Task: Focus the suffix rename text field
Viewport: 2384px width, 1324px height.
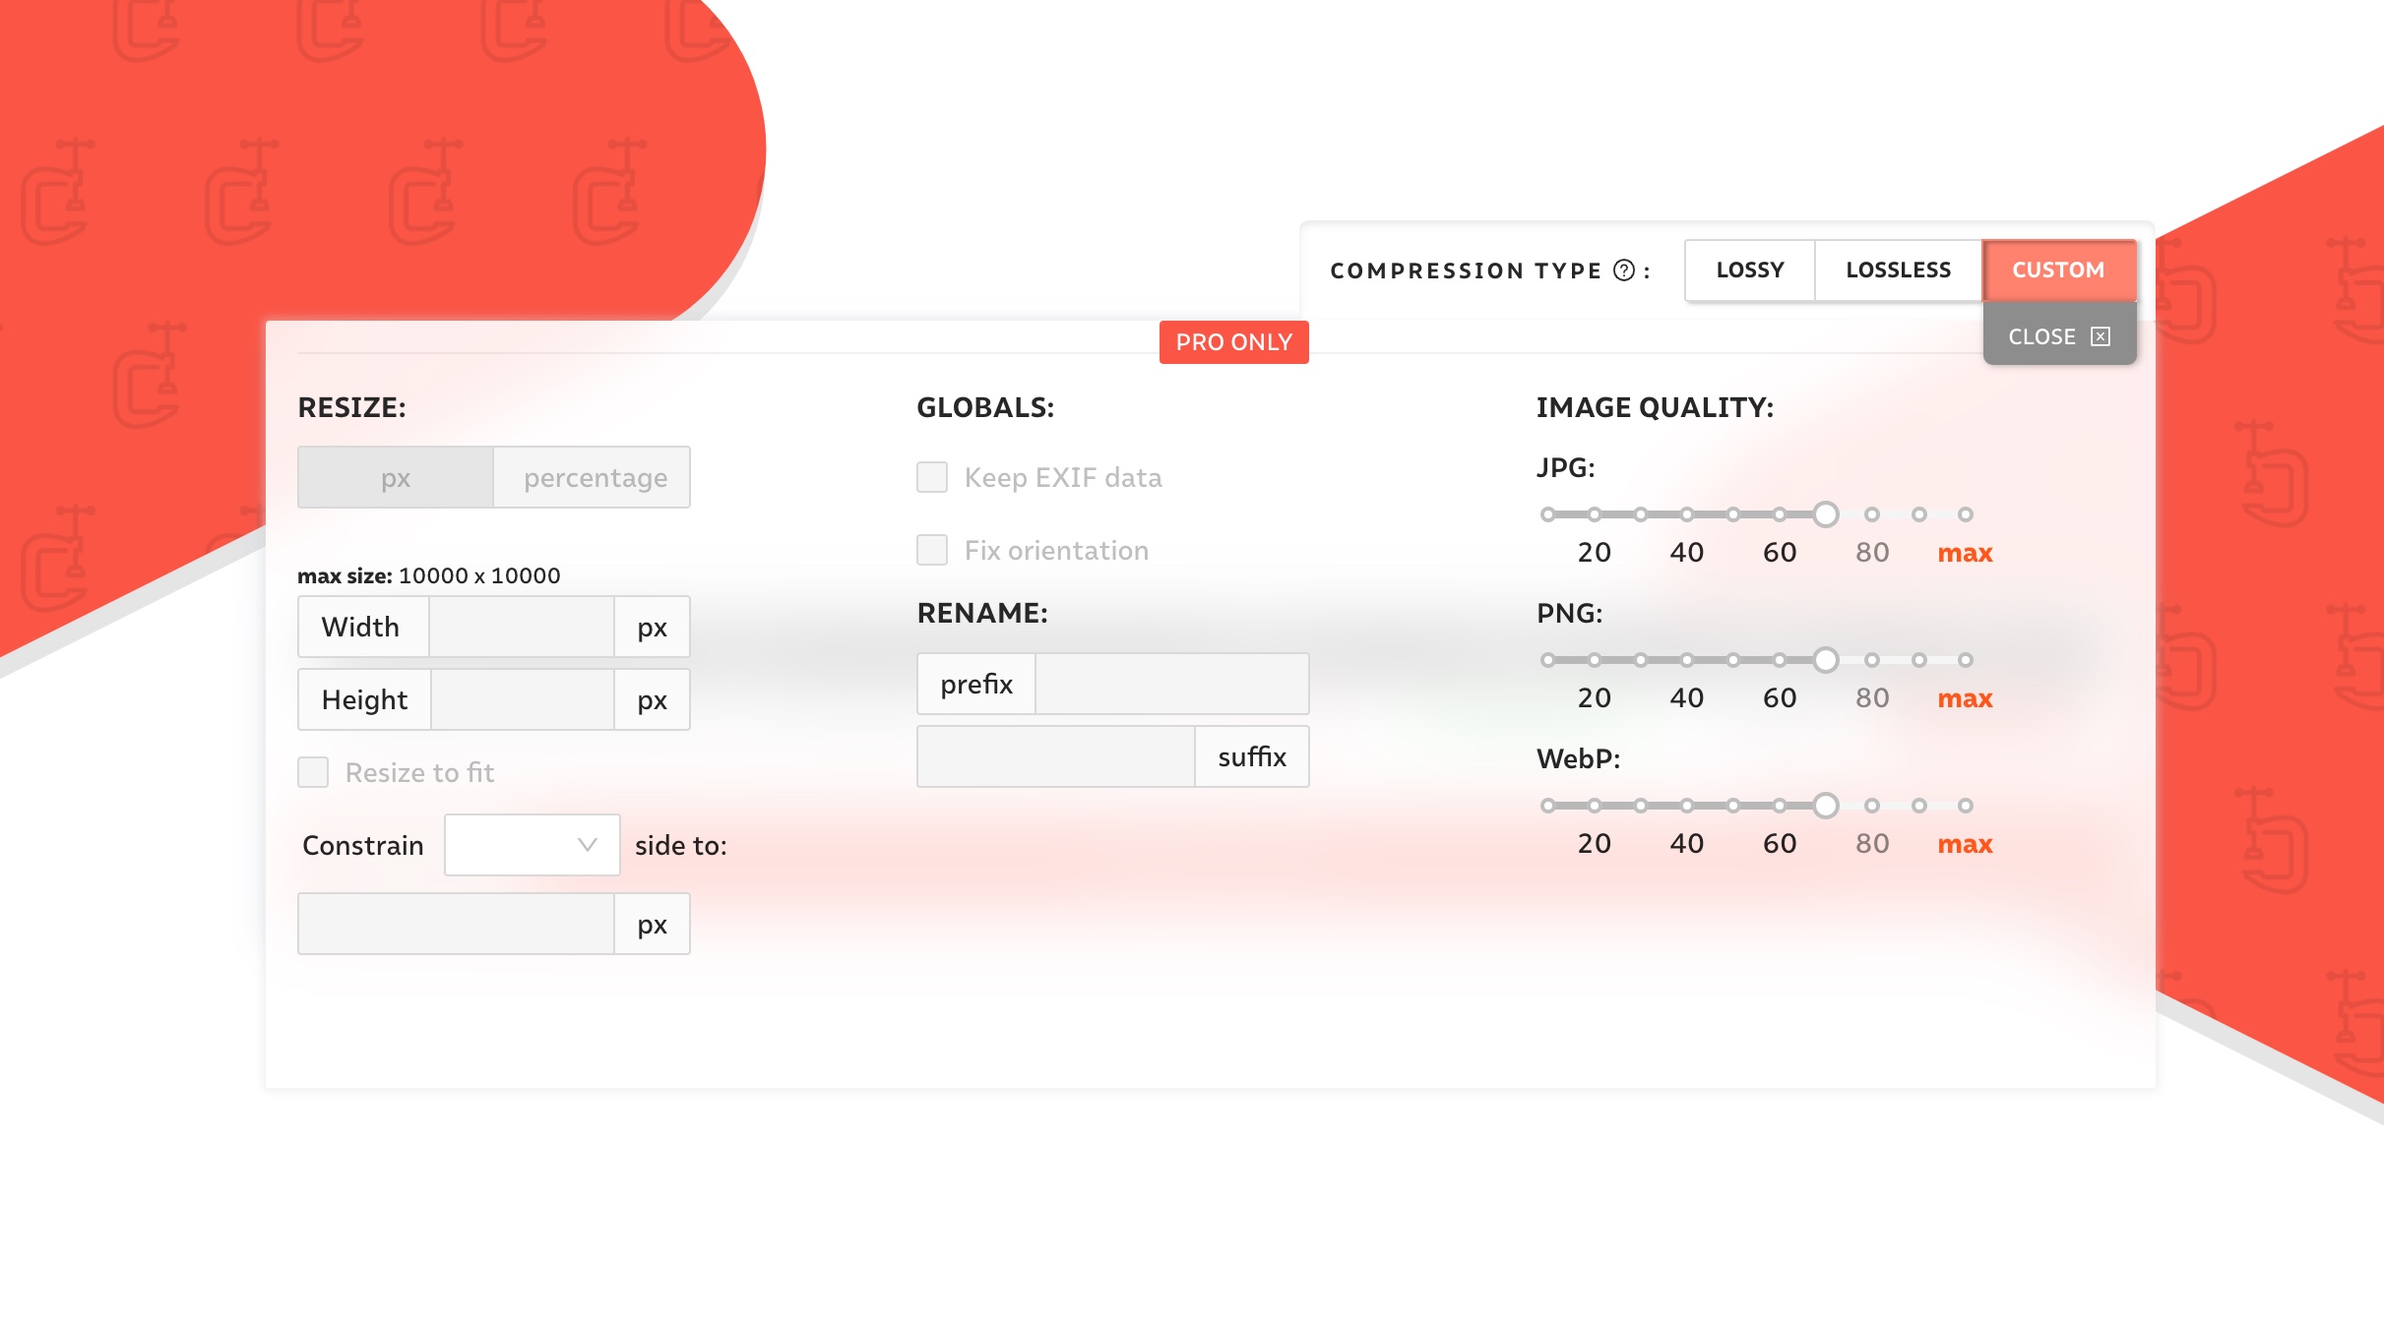Action: click(1055, 756)
